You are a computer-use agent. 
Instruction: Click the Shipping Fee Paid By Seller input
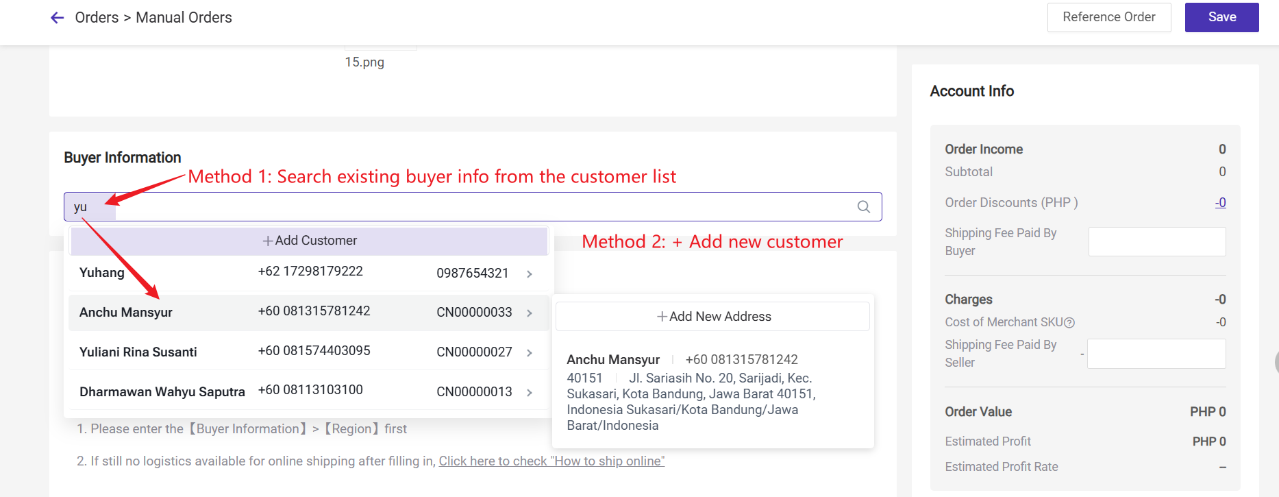(1156, 354)
